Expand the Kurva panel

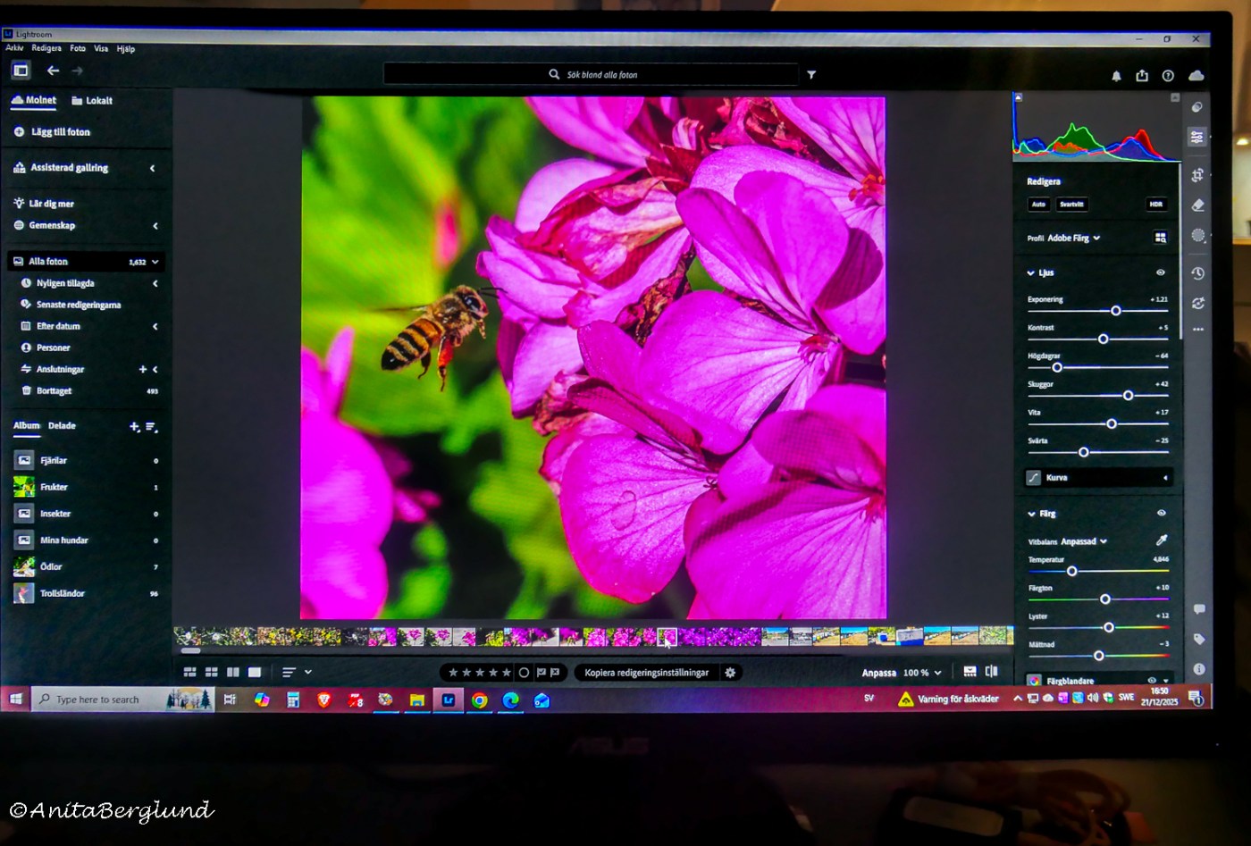[x=1098, y=478]
